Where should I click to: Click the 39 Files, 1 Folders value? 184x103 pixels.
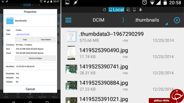coord(24,45)
